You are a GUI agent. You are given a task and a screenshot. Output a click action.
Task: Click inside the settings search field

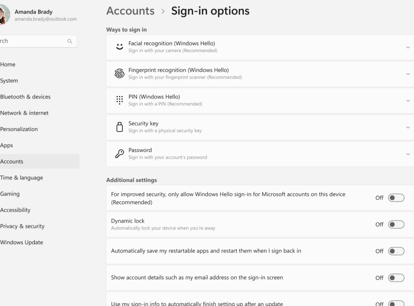point(32,41)
